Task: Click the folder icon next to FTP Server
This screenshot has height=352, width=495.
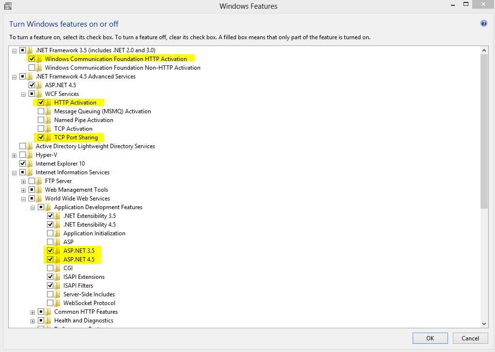Action: [x=39, y=181]
